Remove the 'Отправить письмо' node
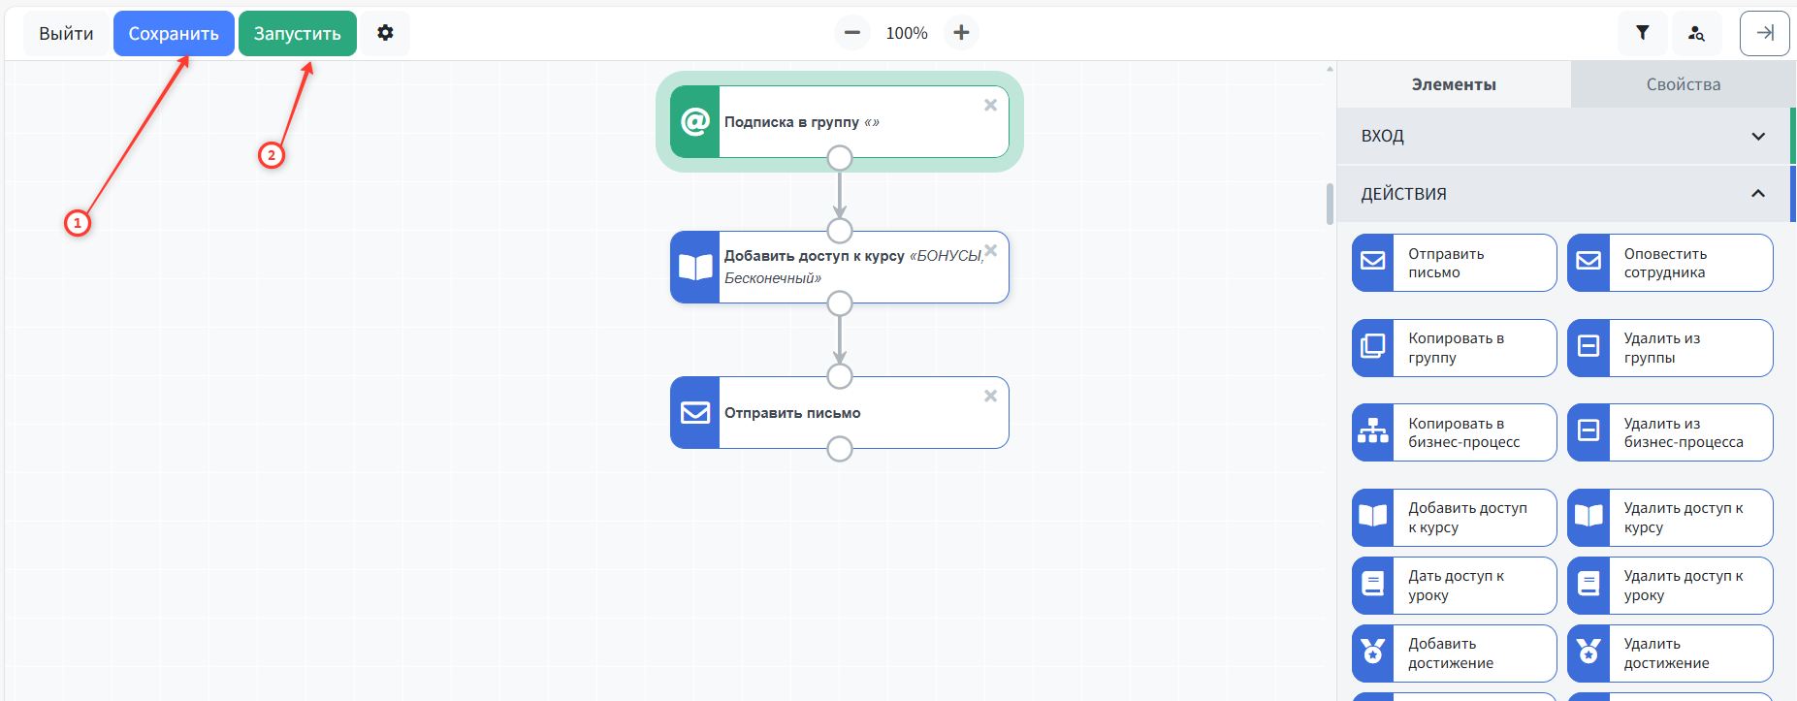The height and width of the screenshot is (701, 1797). point(990,396)
